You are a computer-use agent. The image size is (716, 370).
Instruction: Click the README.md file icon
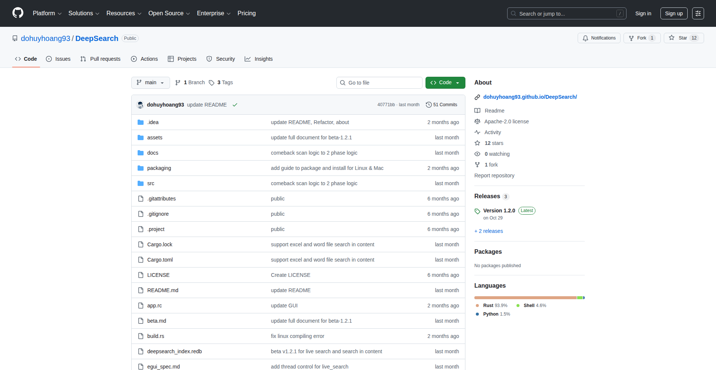(141, 290)
